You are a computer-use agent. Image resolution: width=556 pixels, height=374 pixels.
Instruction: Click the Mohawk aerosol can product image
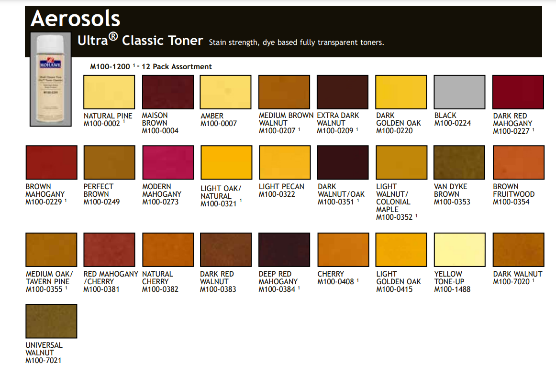click(x=51, y=79)
